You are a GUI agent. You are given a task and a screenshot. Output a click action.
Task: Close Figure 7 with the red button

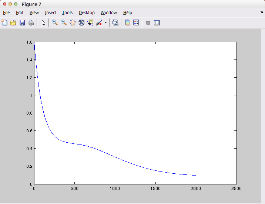(x=4, y=4)
